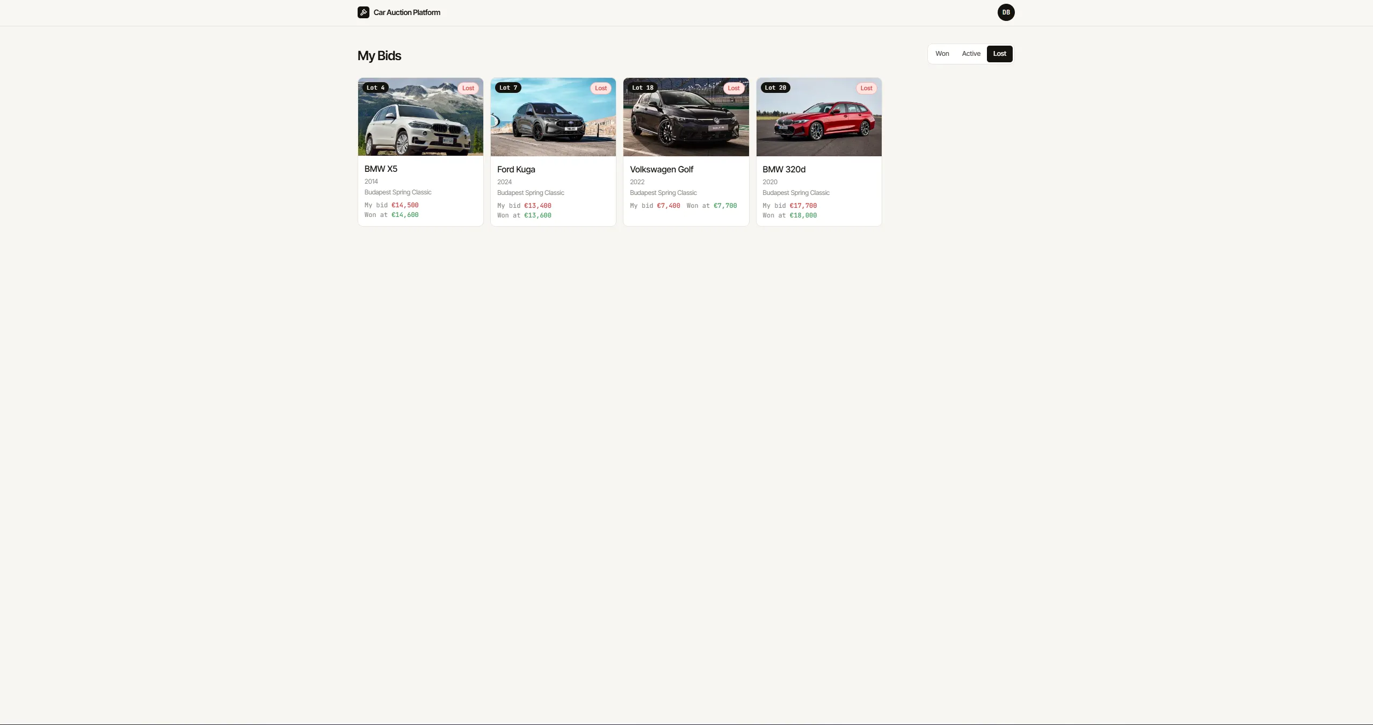Open the BMW 320d title
Screen dimensions: 1373x725
pyautogui.click(x=784, y=169)
